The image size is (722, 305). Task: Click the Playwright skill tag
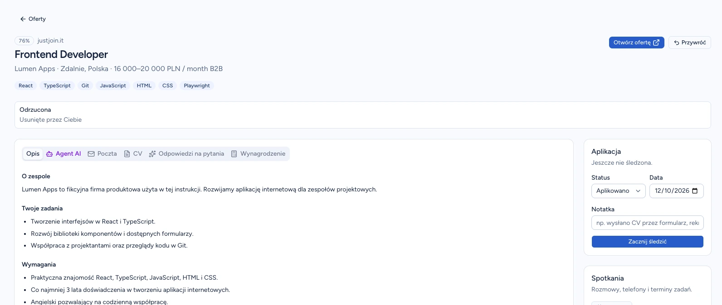[197, 86]
